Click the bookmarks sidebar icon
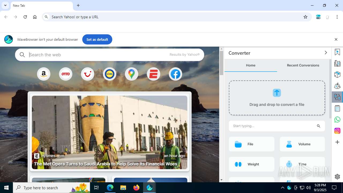 (337, 52)
